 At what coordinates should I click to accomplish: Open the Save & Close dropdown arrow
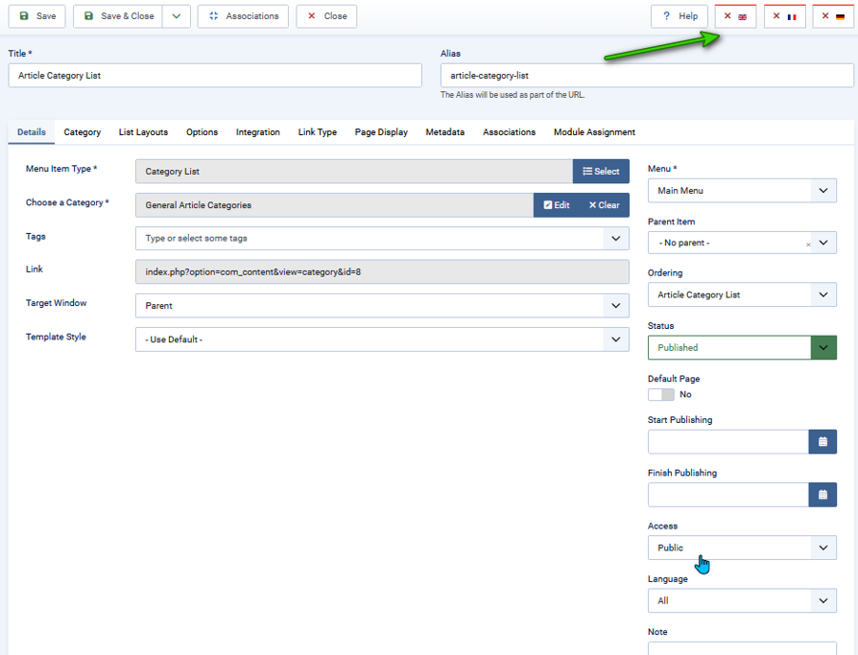point(176,16)
